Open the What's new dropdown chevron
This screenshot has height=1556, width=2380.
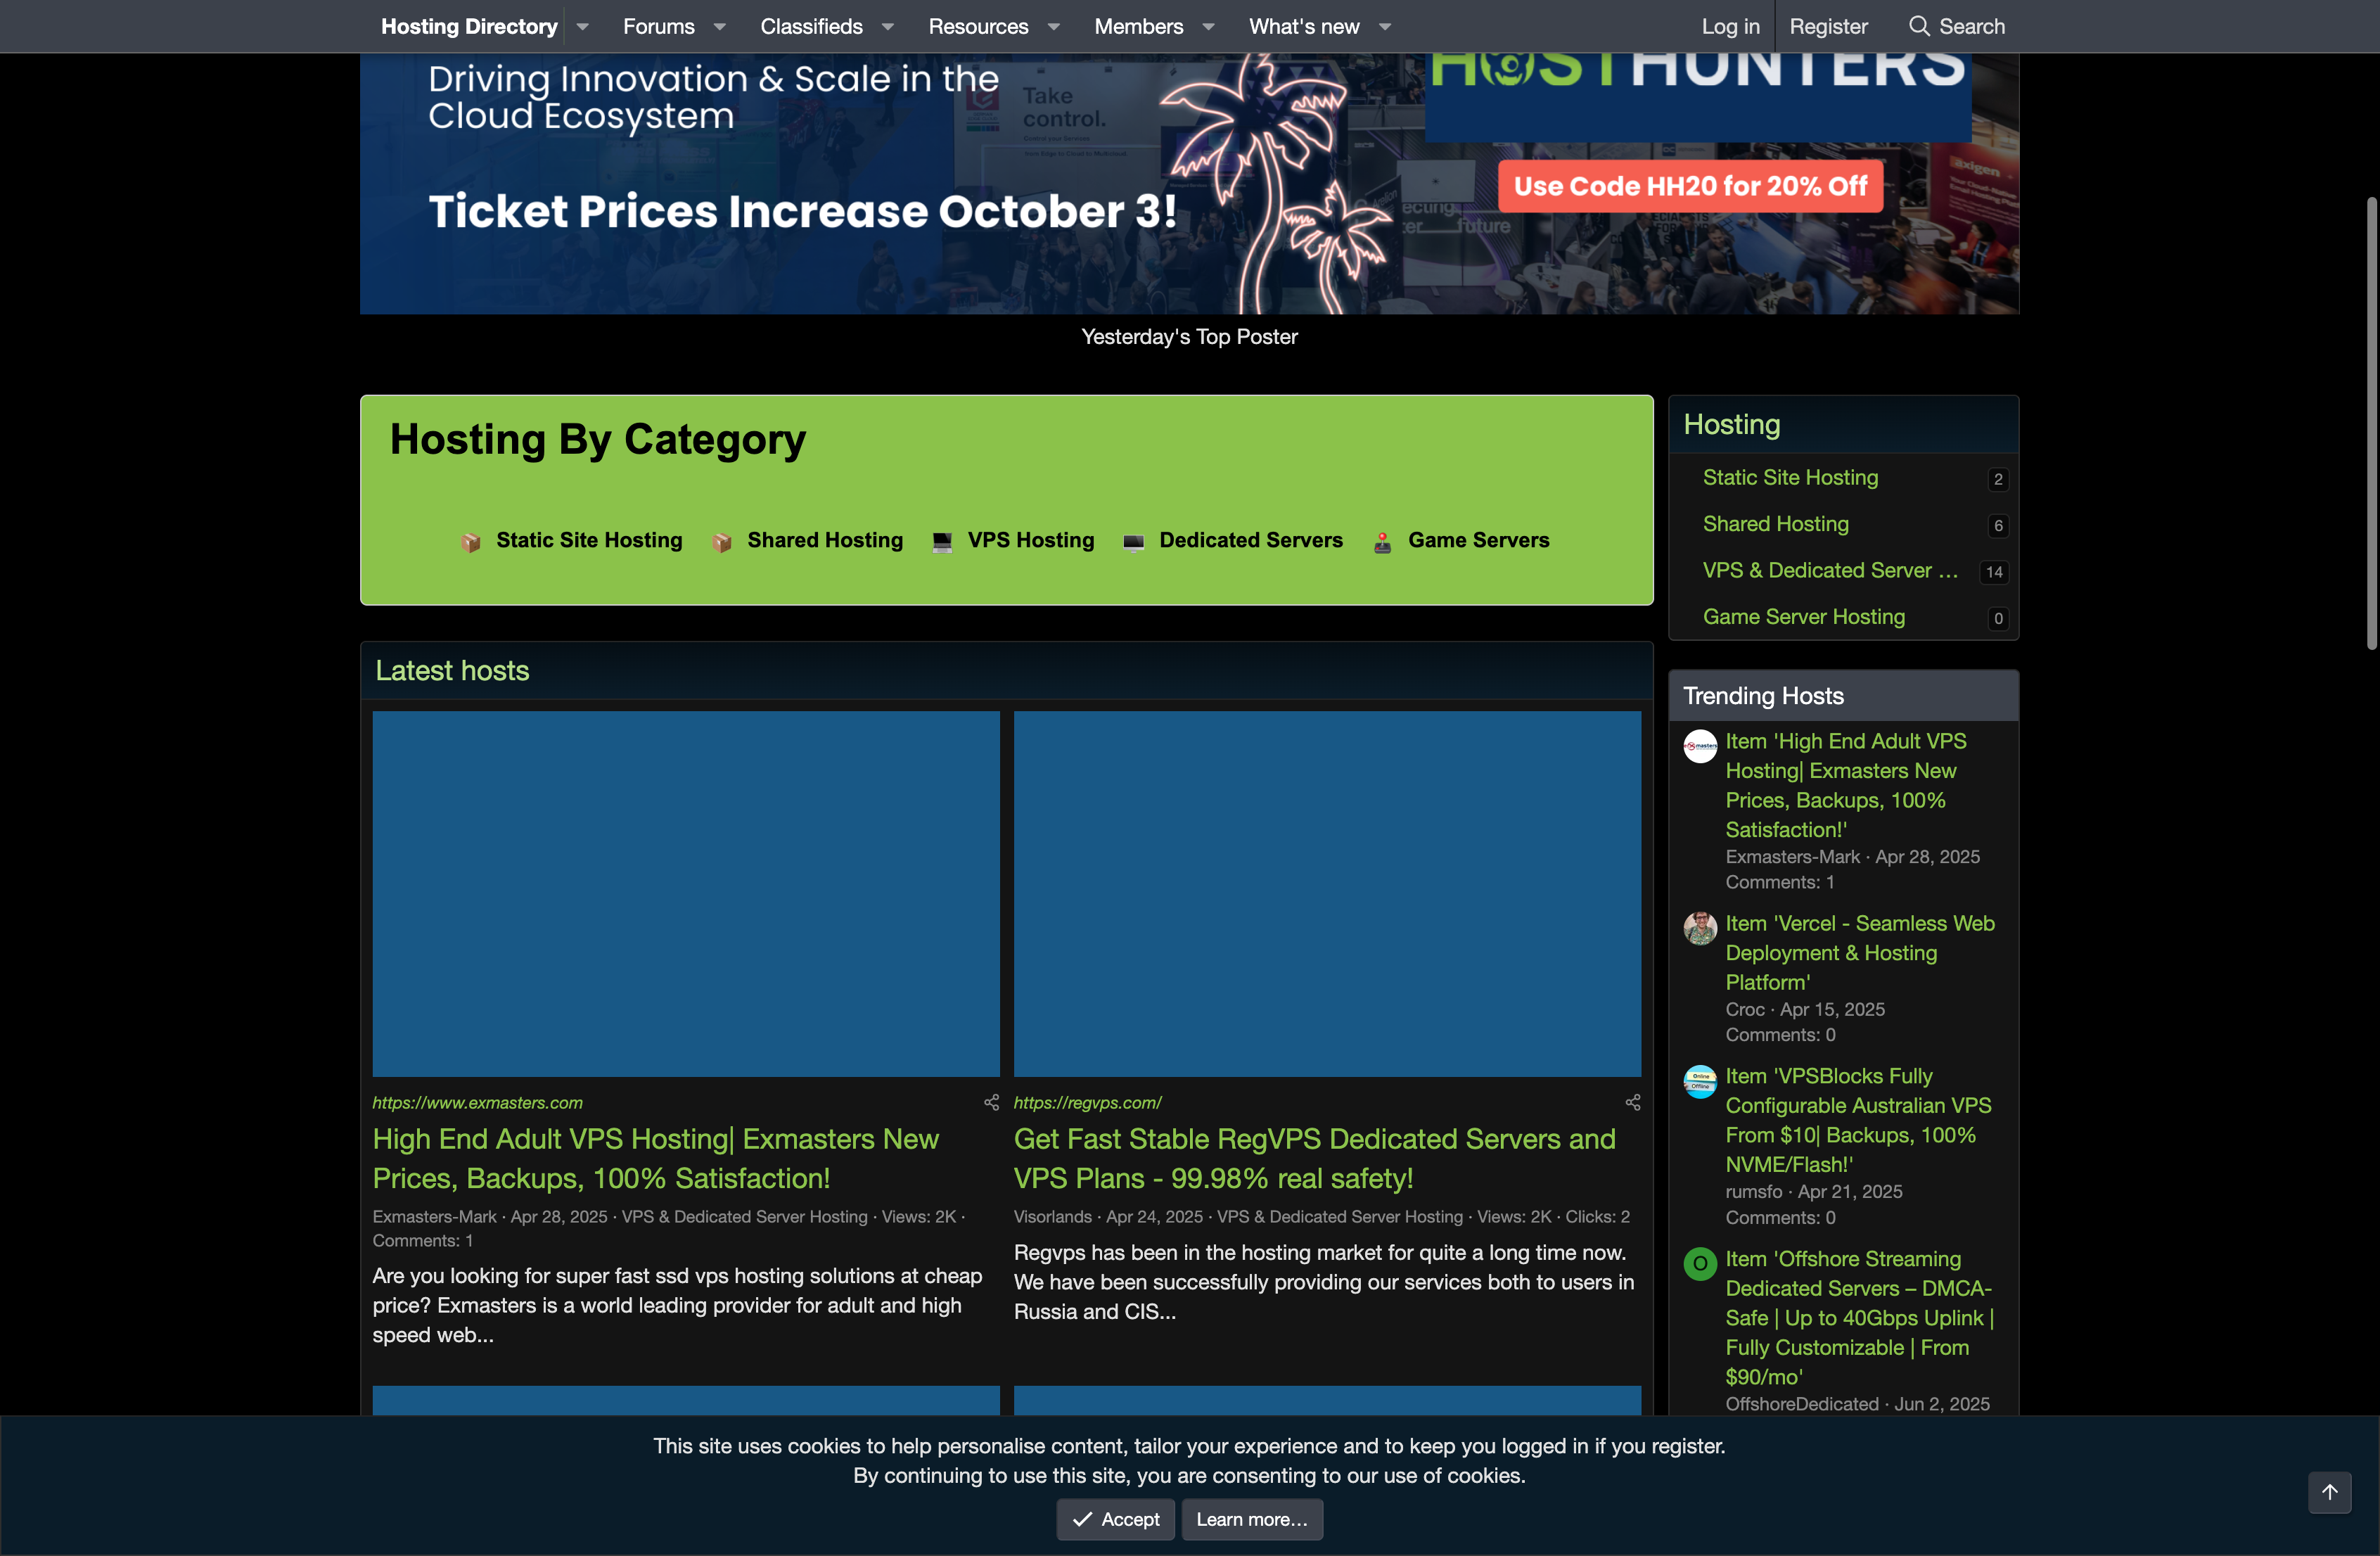pos(1385,27)
